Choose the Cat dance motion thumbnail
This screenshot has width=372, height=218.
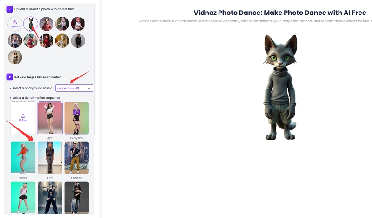50,158
